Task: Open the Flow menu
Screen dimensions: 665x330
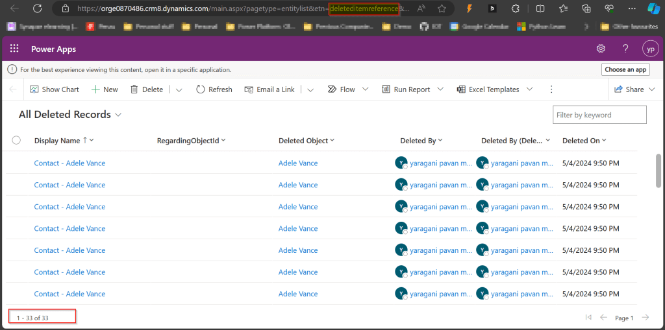Action: click(x=347, y=89)
